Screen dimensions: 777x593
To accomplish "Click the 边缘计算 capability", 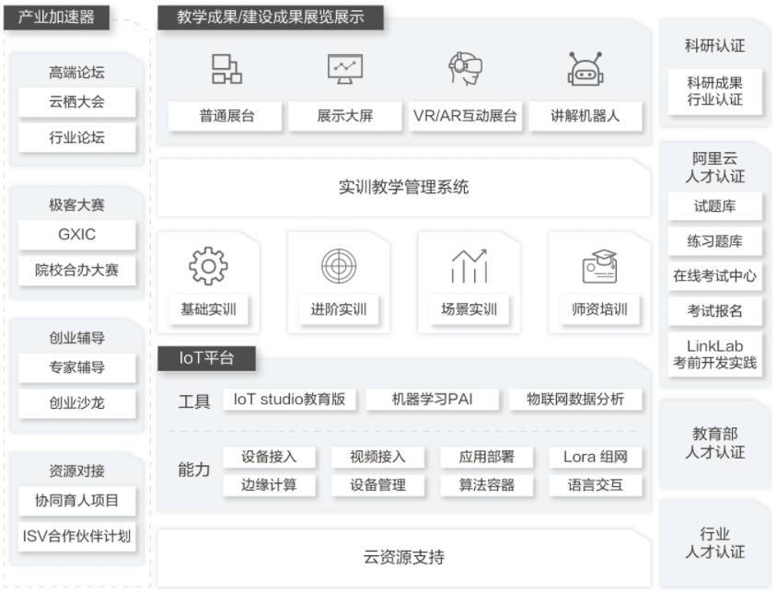I will (269, 485).
